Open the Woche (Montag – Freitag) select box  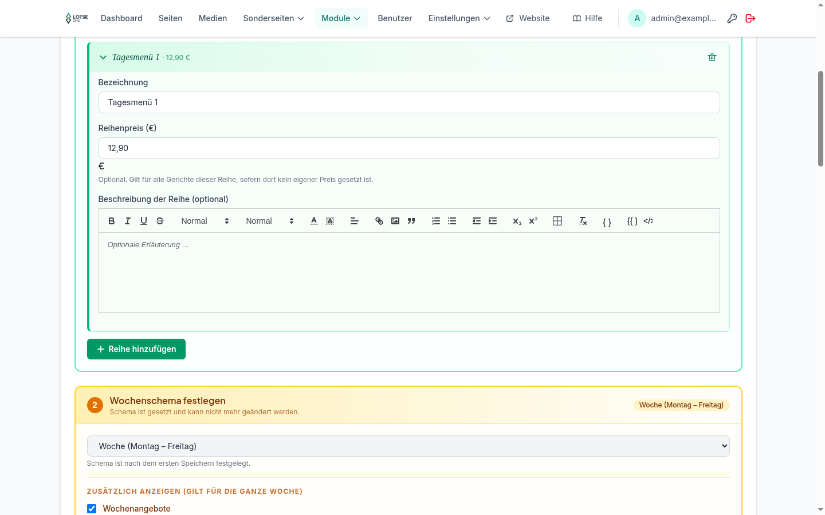pos(408,446)
